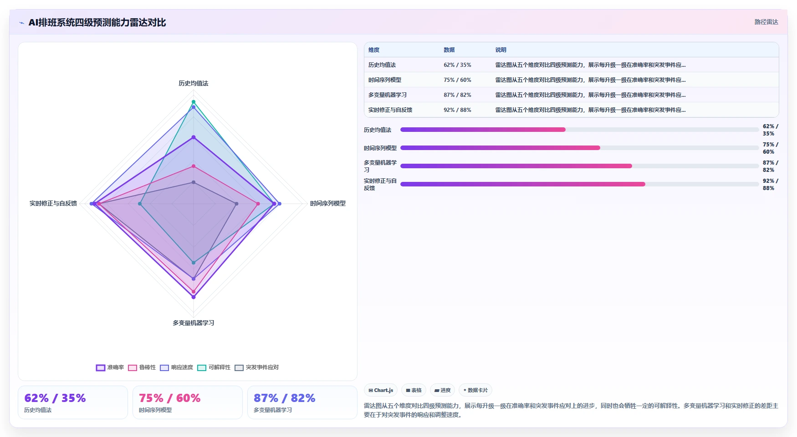This screenshot has height=437, width=797.
Task: Select the 实时修正与自反馈 table row name
Action: click(390, 110)
